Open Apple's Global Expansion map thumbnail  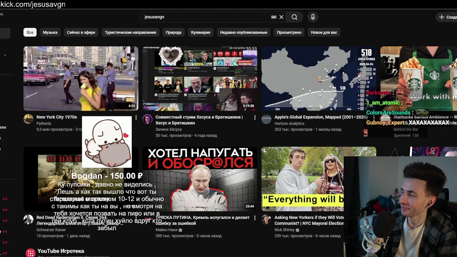tap(318, 79)
